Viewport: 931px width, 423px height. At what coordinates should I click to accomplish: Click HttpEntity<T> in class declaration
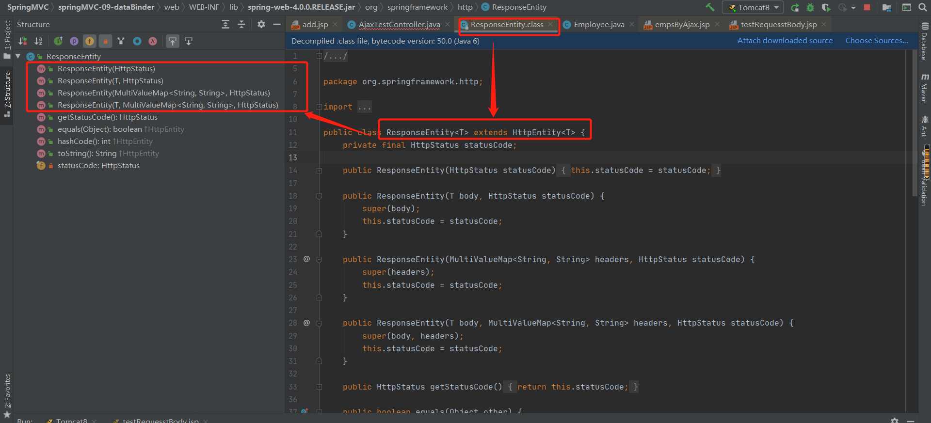click(x=544, y=132)
